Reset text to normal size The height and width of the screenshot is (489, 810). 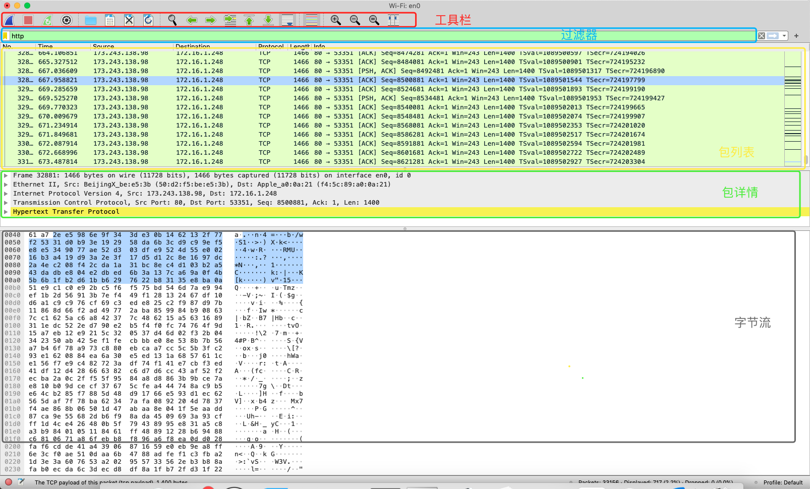point(374,20)
